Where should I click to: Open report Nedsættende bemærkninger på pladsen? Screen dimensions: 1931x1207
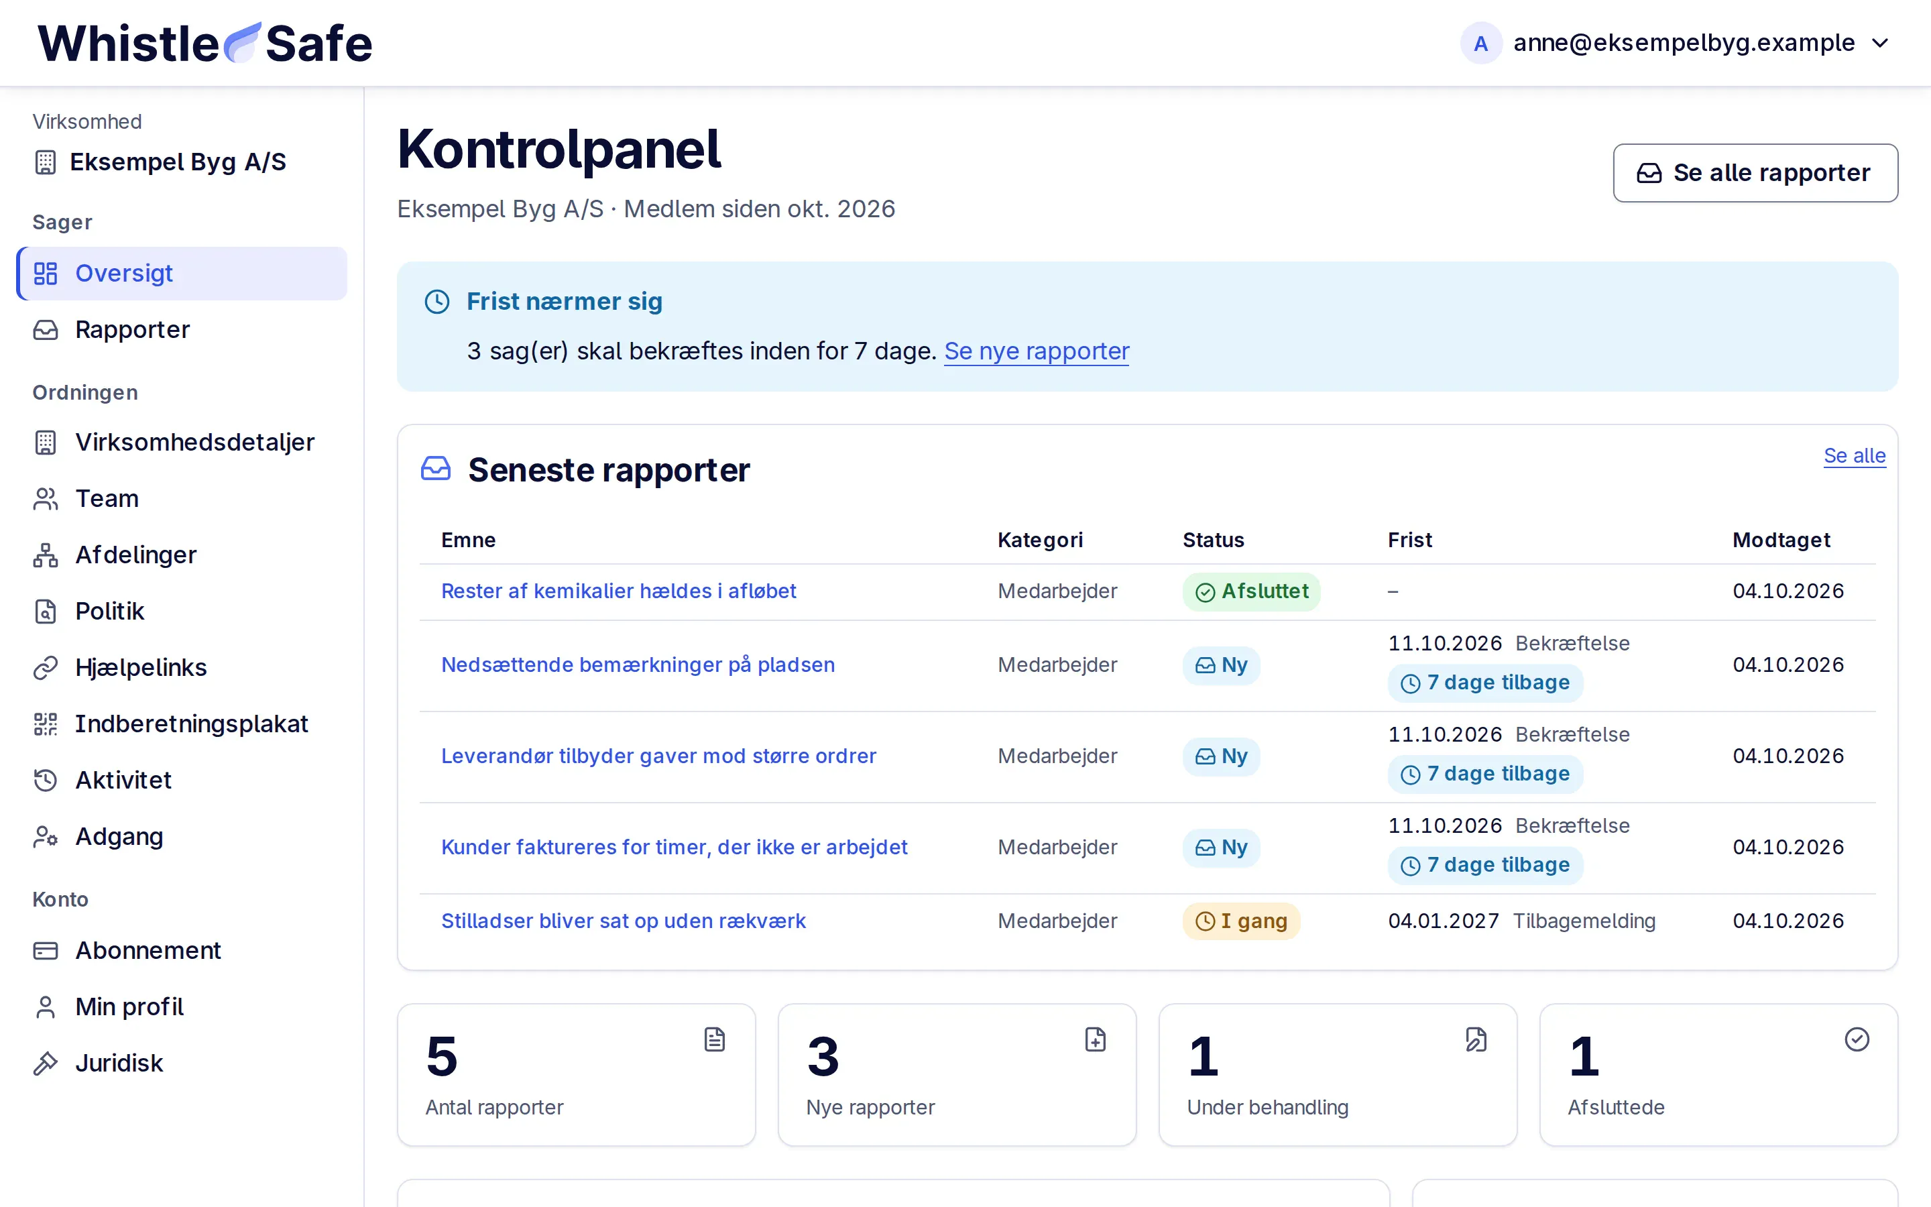click(x=638, y=665)
